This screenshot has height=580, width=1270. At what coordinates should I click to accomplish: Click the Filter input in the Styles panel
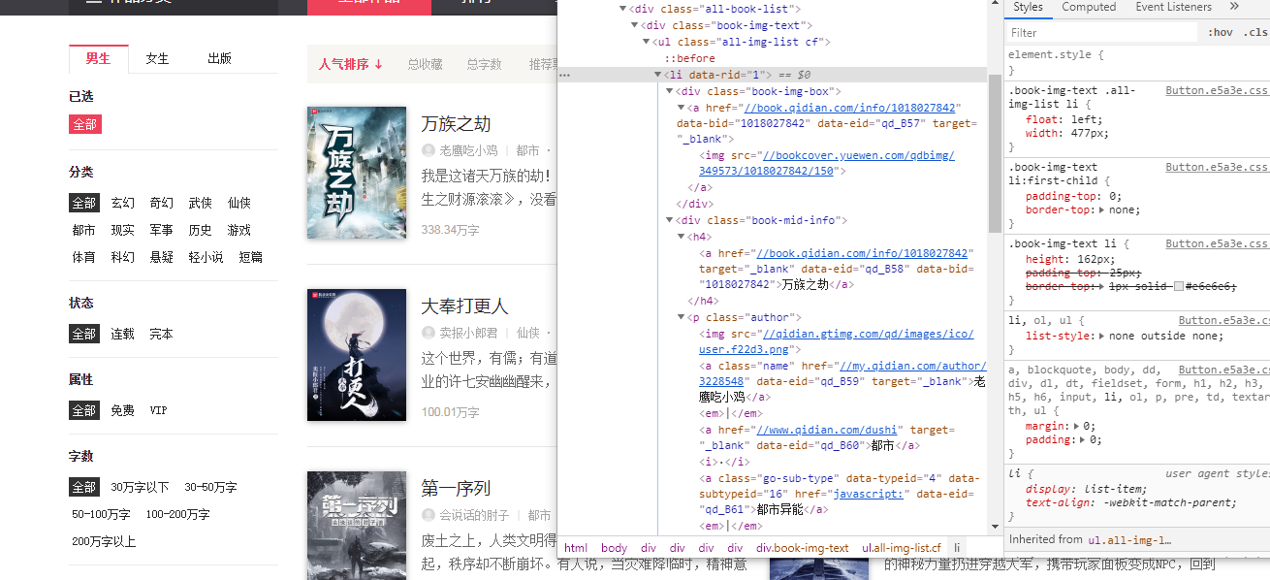pos(1101,32)
